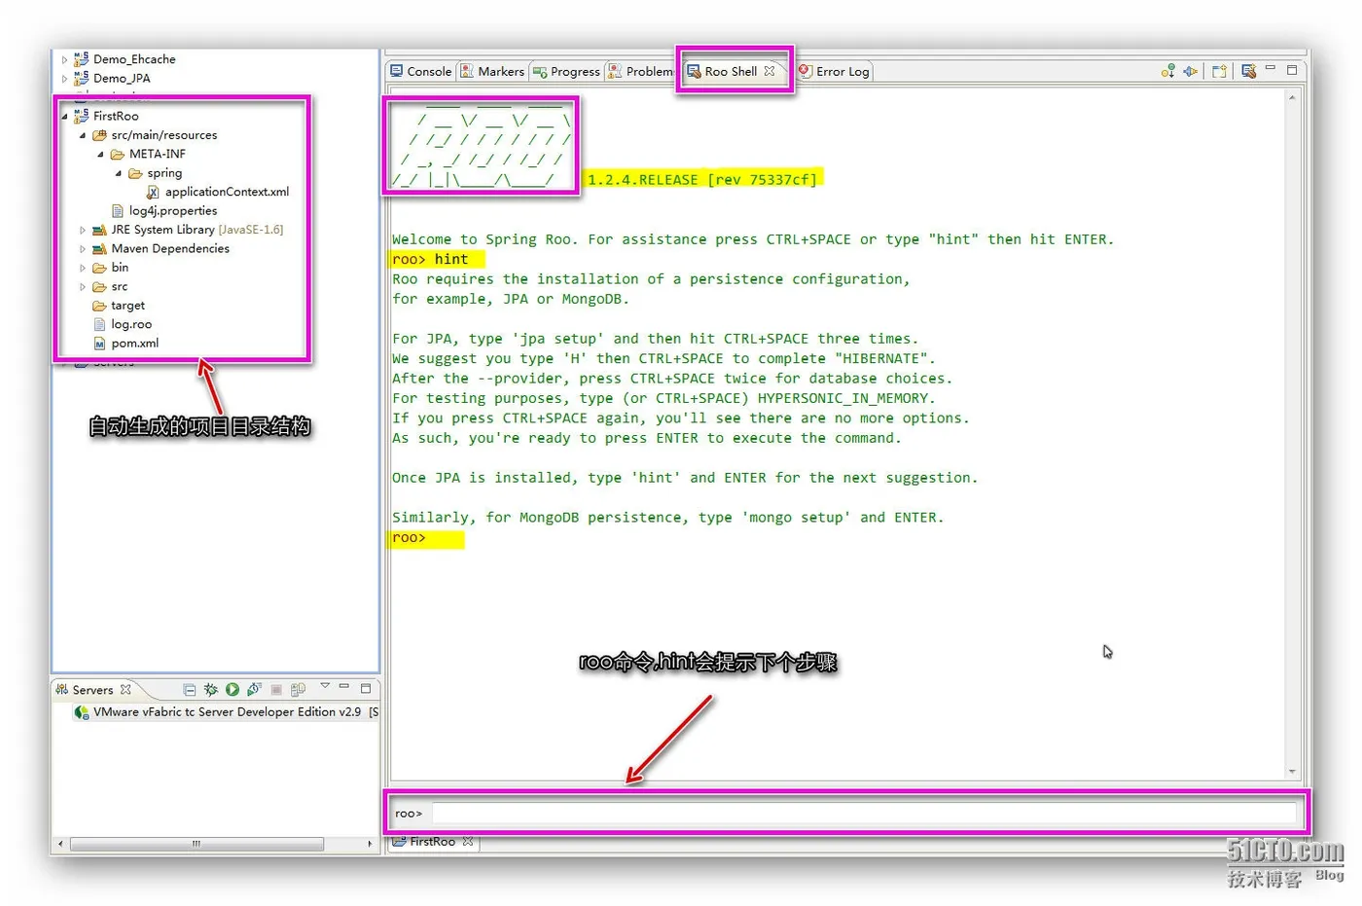1362x906 pixels.
Task: Collapse the spring folder
Action: pyautogui.click(x=119, y=173)
